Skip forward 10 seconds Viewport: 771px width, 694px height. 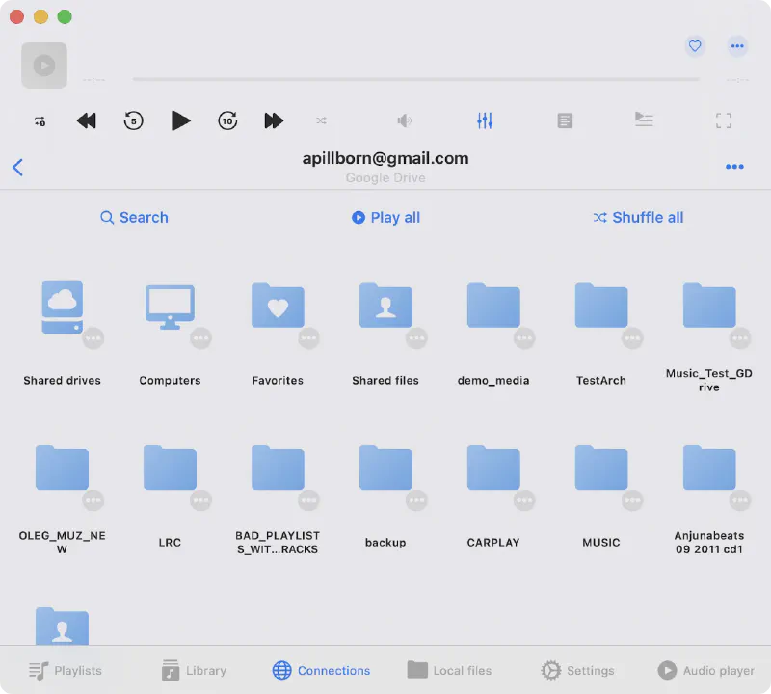[x=227, y=120]
